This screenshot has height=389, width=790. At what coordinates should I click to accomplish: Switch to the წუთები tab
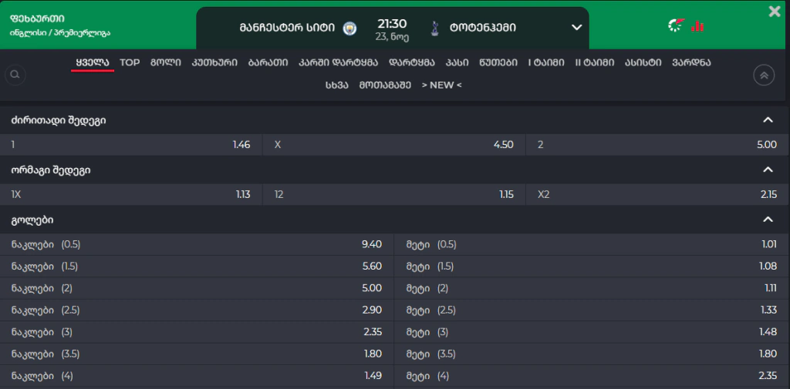click(498, 63)
